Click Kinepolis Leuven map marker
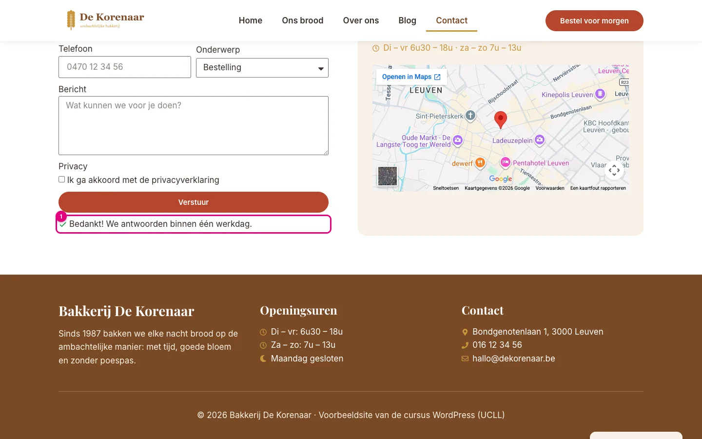This screenshot has height=439, width=702. pos(600,94)
